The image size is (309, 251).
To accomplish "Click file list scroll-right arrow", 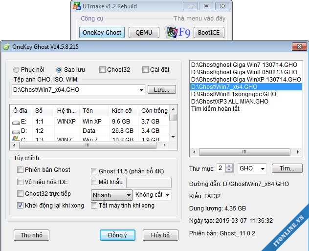I will (x=298, y=152).
